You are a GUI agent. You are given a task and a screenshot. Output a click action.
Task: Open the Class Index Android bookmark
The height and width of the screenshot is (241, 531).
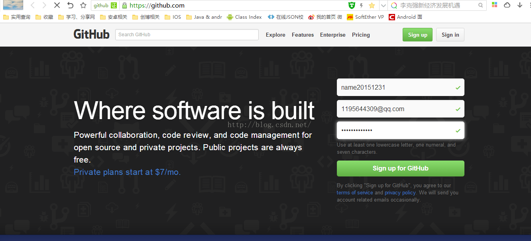click(x=244, y=17)
